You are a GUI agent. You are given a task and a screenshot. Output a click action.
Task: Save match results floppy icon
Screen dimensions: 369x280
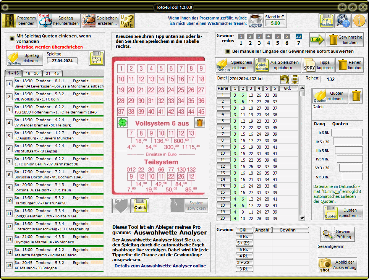coord(96,58)
